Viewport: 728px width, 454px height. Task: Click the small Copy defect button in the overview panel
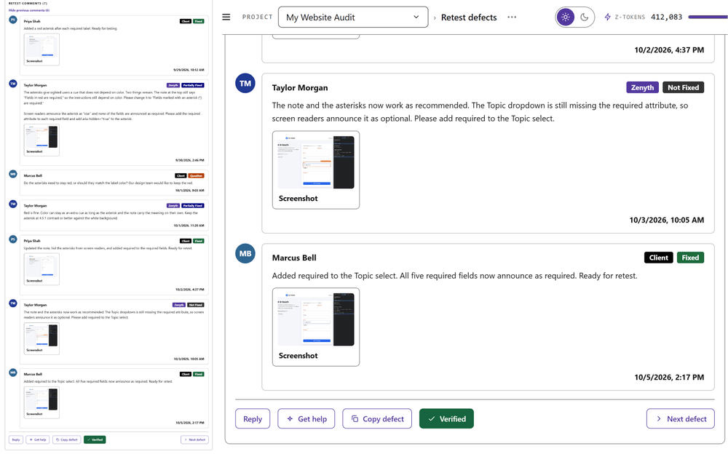tap(66, 439)
